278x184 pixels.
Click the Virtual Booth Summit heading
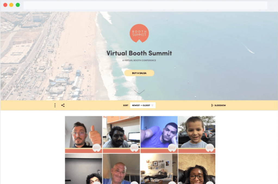139,53
